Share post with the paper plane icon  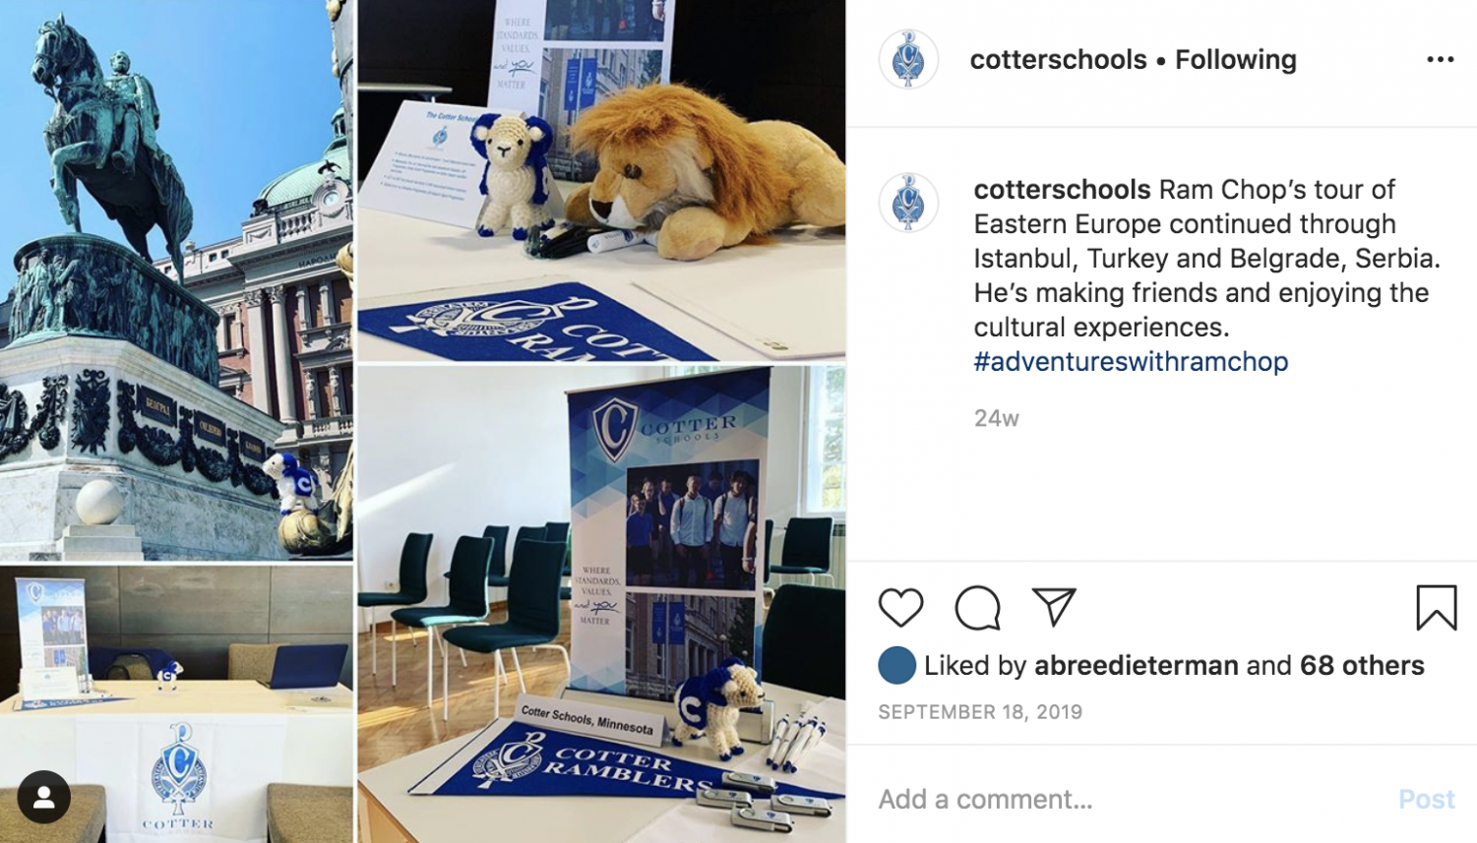click(1054, 607)
